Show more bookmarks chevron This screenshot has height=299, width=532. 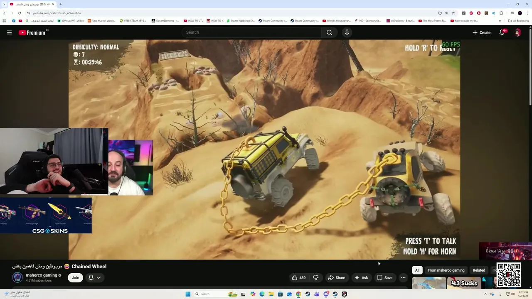coord(500,21)
